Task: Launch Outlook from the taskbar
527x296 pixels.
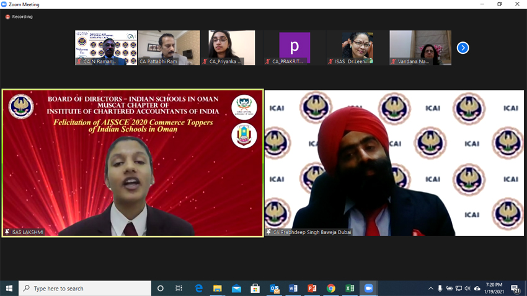Action: click(x=274, y=289)
